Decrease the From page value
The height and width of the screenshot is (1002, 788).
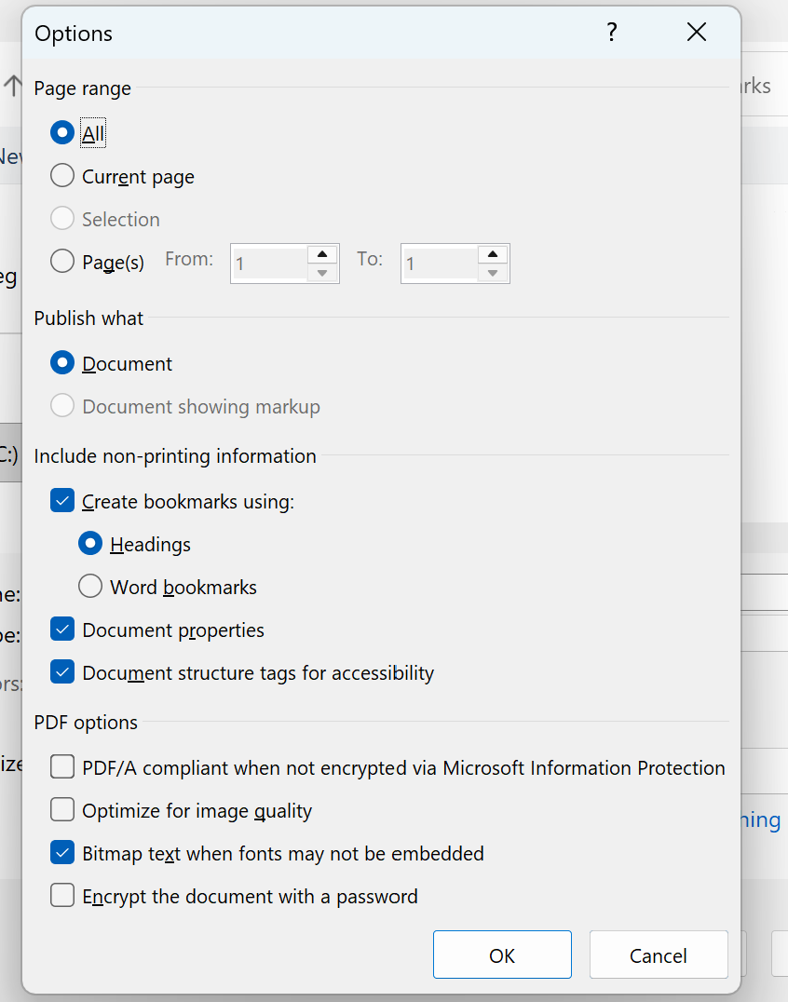coord(322,273)
